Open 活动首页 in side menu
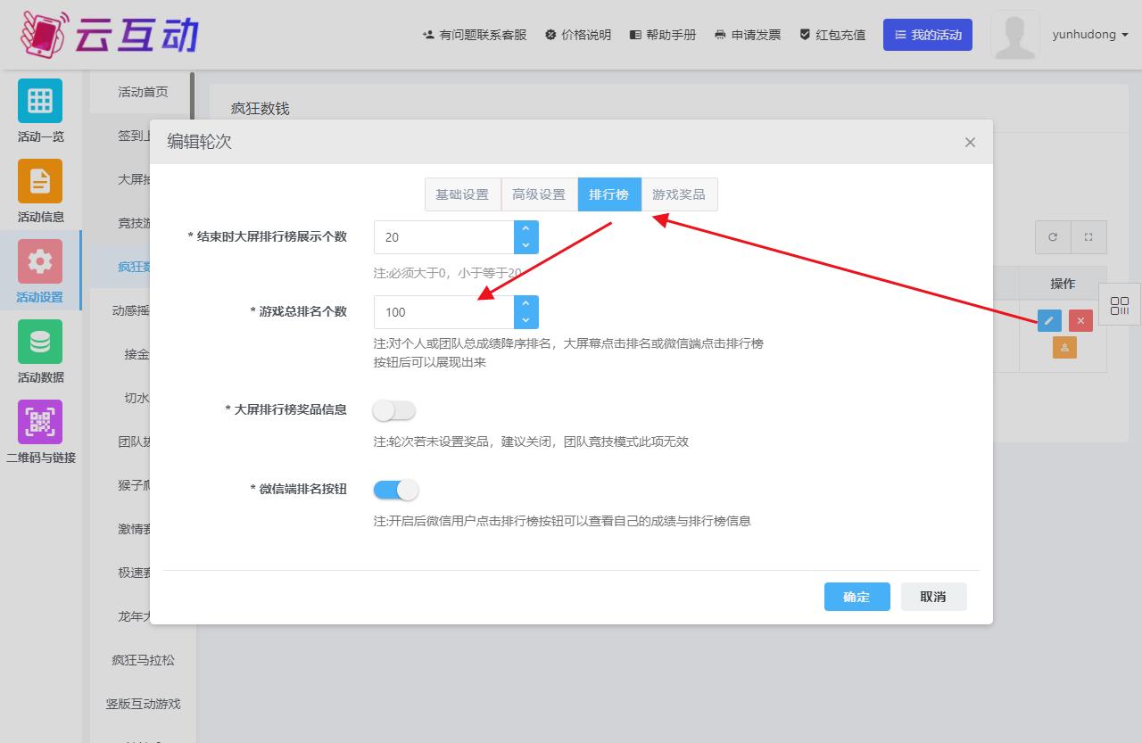The width and height of the screenshot is (1142, 743). 143,92
